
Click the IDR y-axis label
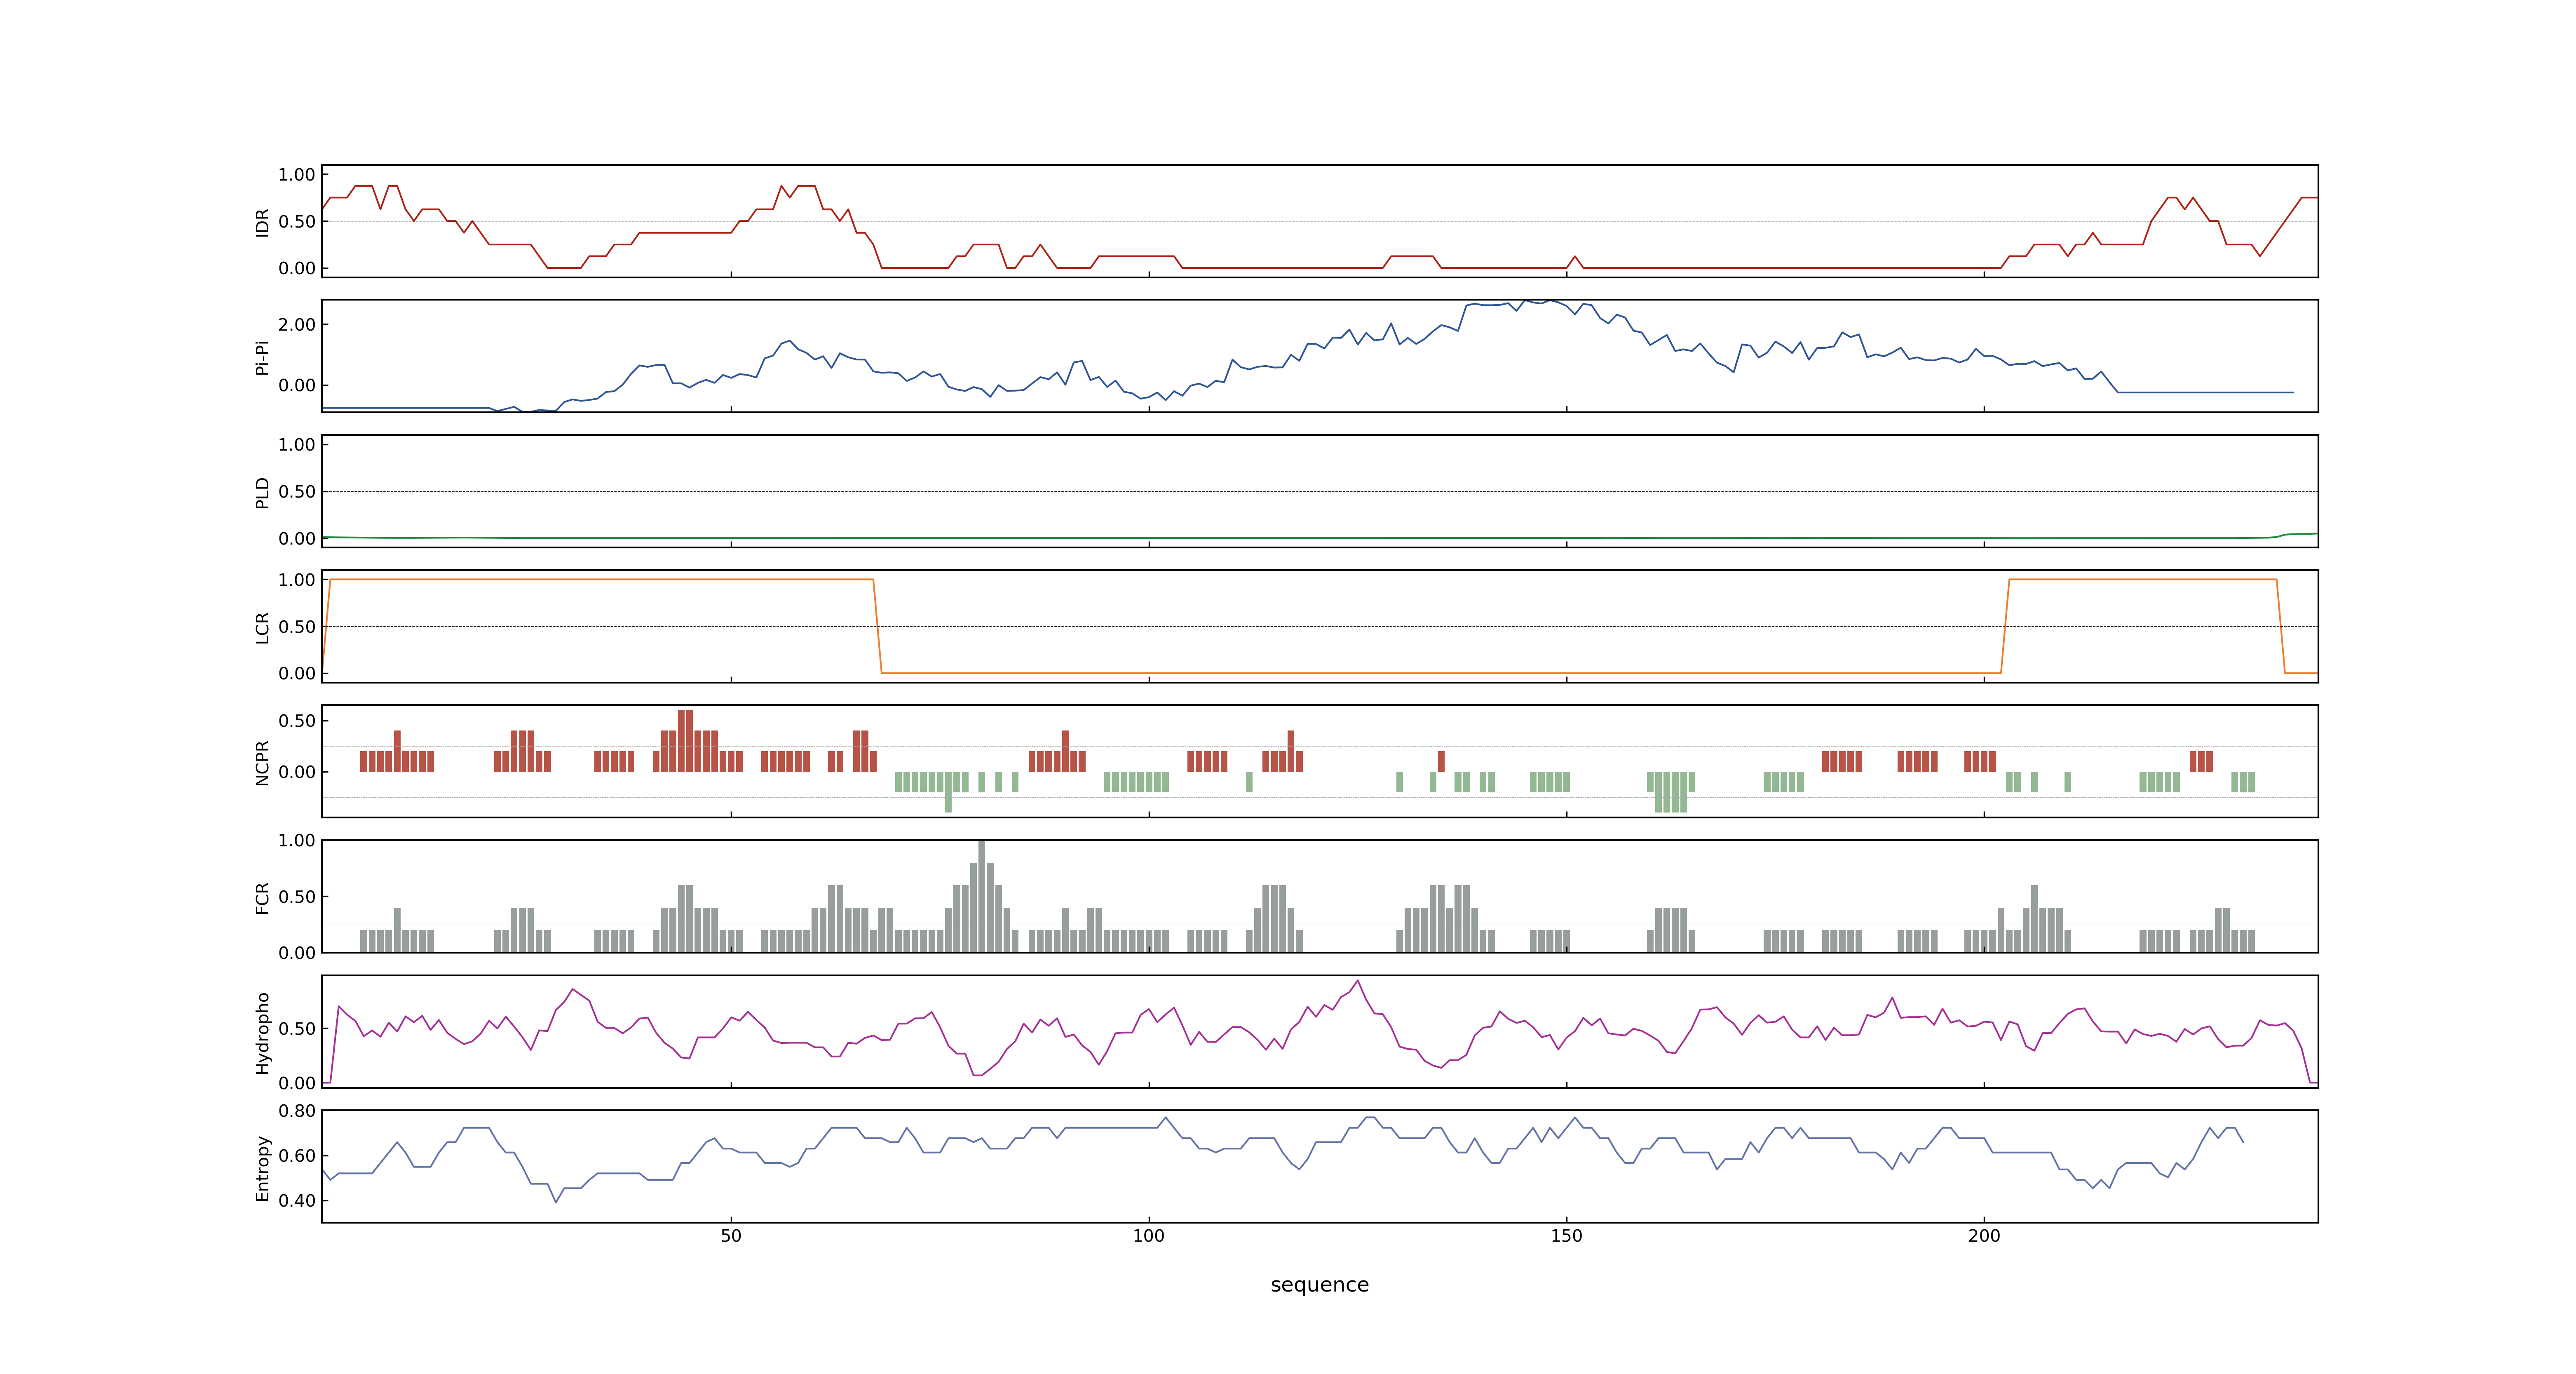pos(262,222)
